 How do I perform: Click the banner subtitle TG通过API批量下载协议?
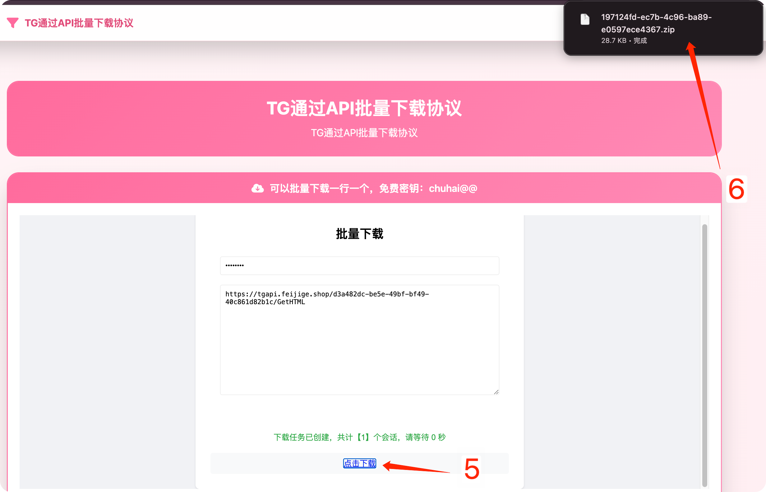(x=364, y=132)
